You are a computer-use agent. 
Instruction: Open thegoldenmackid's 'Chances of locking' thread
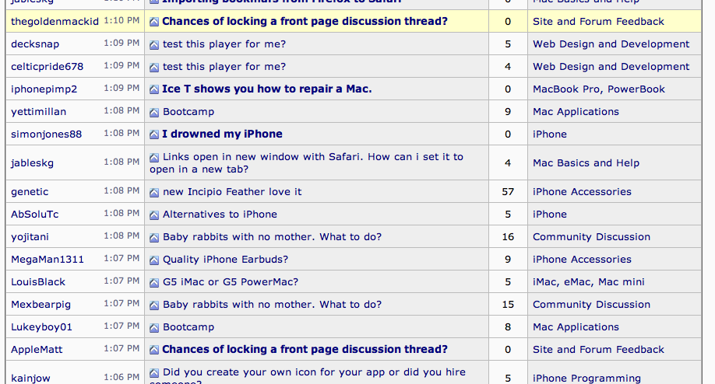[305, 22]
